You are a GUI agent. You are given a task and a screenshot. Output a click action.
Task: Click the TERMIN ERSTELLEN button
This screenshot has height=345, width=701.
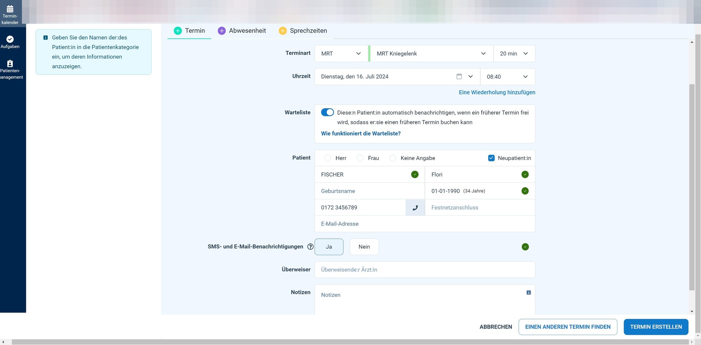click(656, 327)
